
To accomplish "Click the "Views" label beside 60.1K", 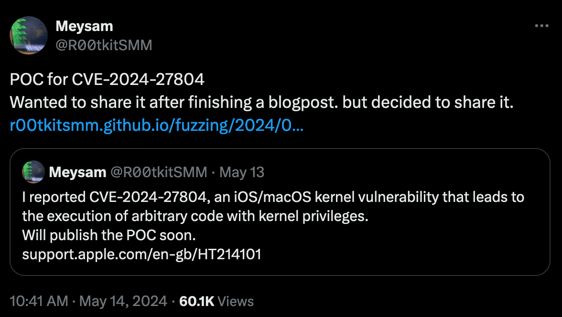I will click(x=235, y=301).
